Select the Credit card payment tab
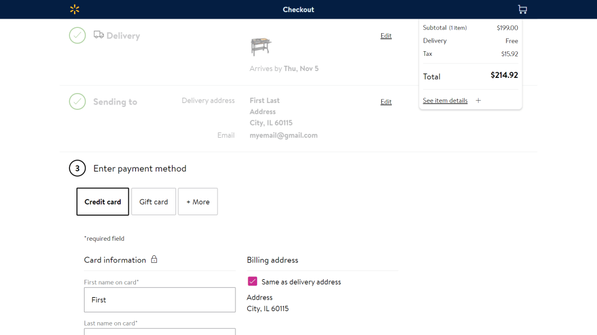 click(103, 202)
